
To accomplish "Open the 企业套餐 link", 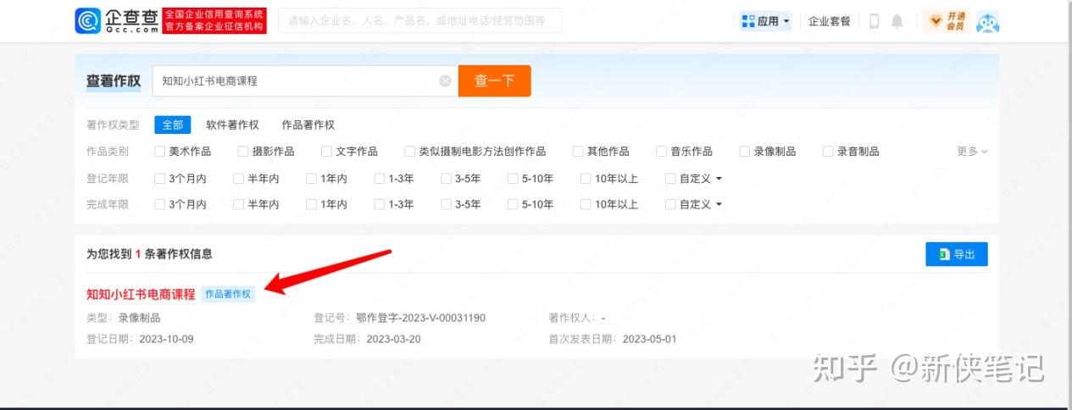I will click(x=830, y=21).
